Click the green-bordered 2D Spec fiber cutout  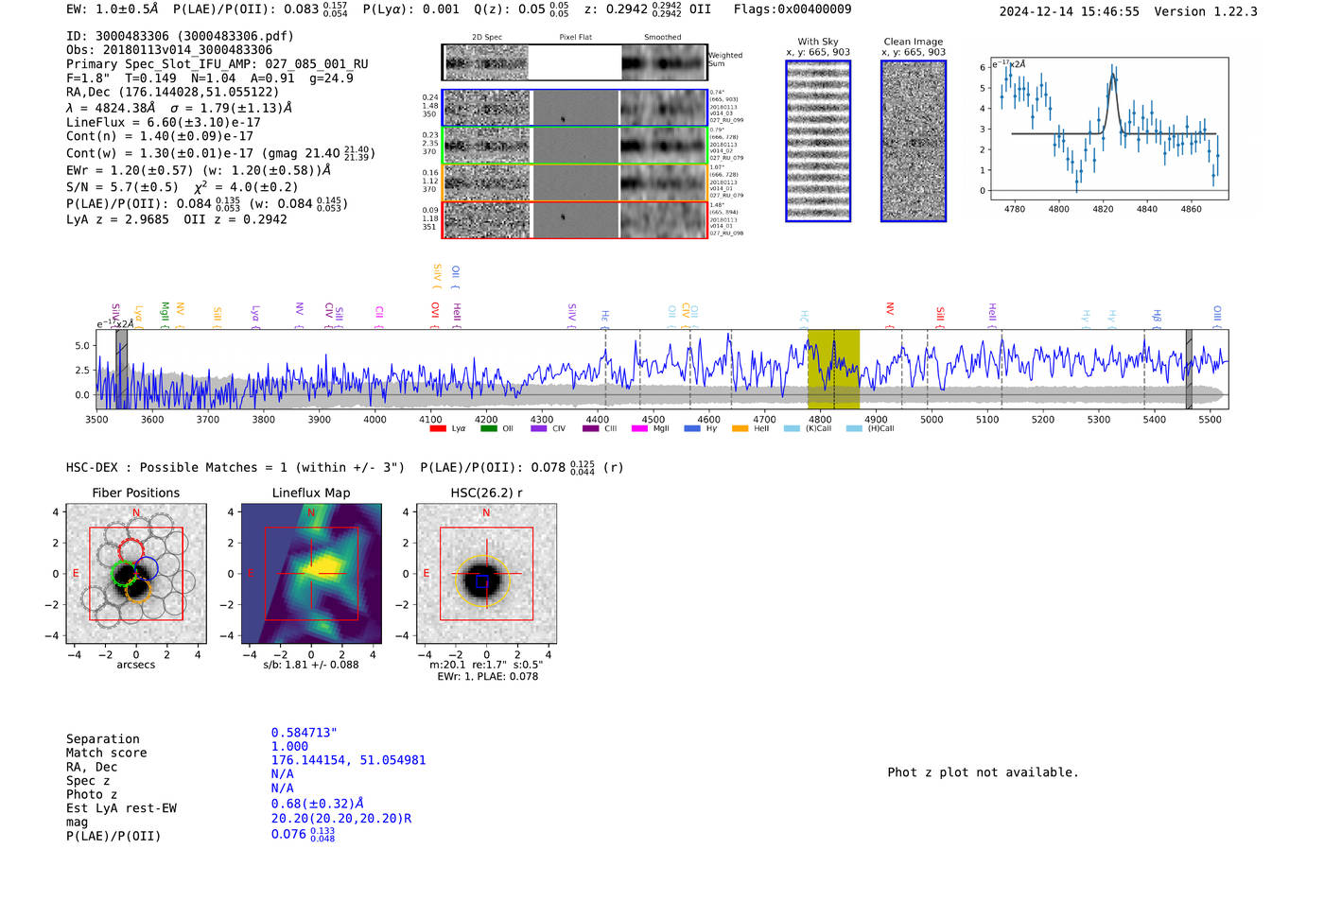pyautogui.click(x=486, y=146)
